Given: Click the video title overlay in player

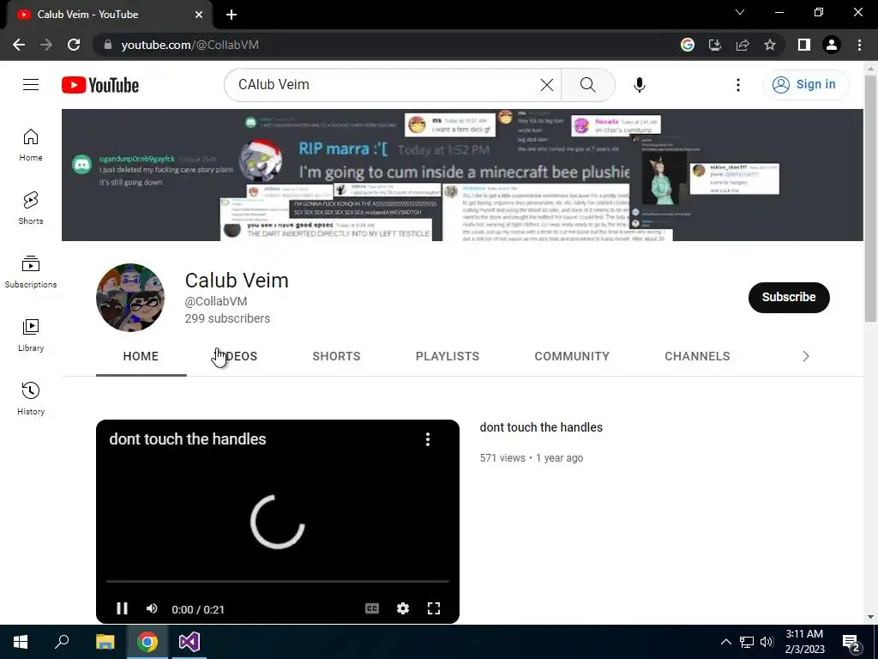Looking at the screenshot, I should [x=188, y=438].
